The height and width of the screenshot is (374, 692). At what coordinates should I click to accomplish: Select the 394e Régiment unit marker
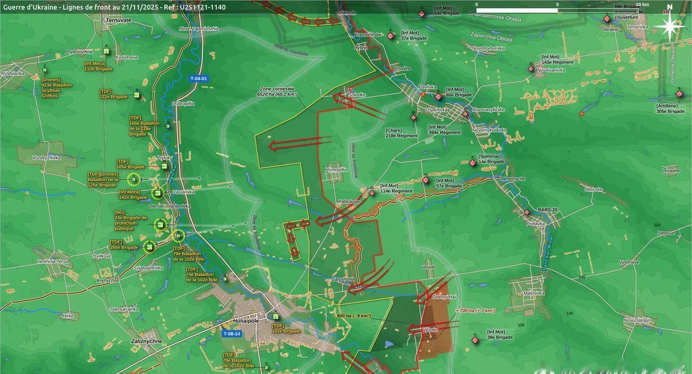pos(465,114)
